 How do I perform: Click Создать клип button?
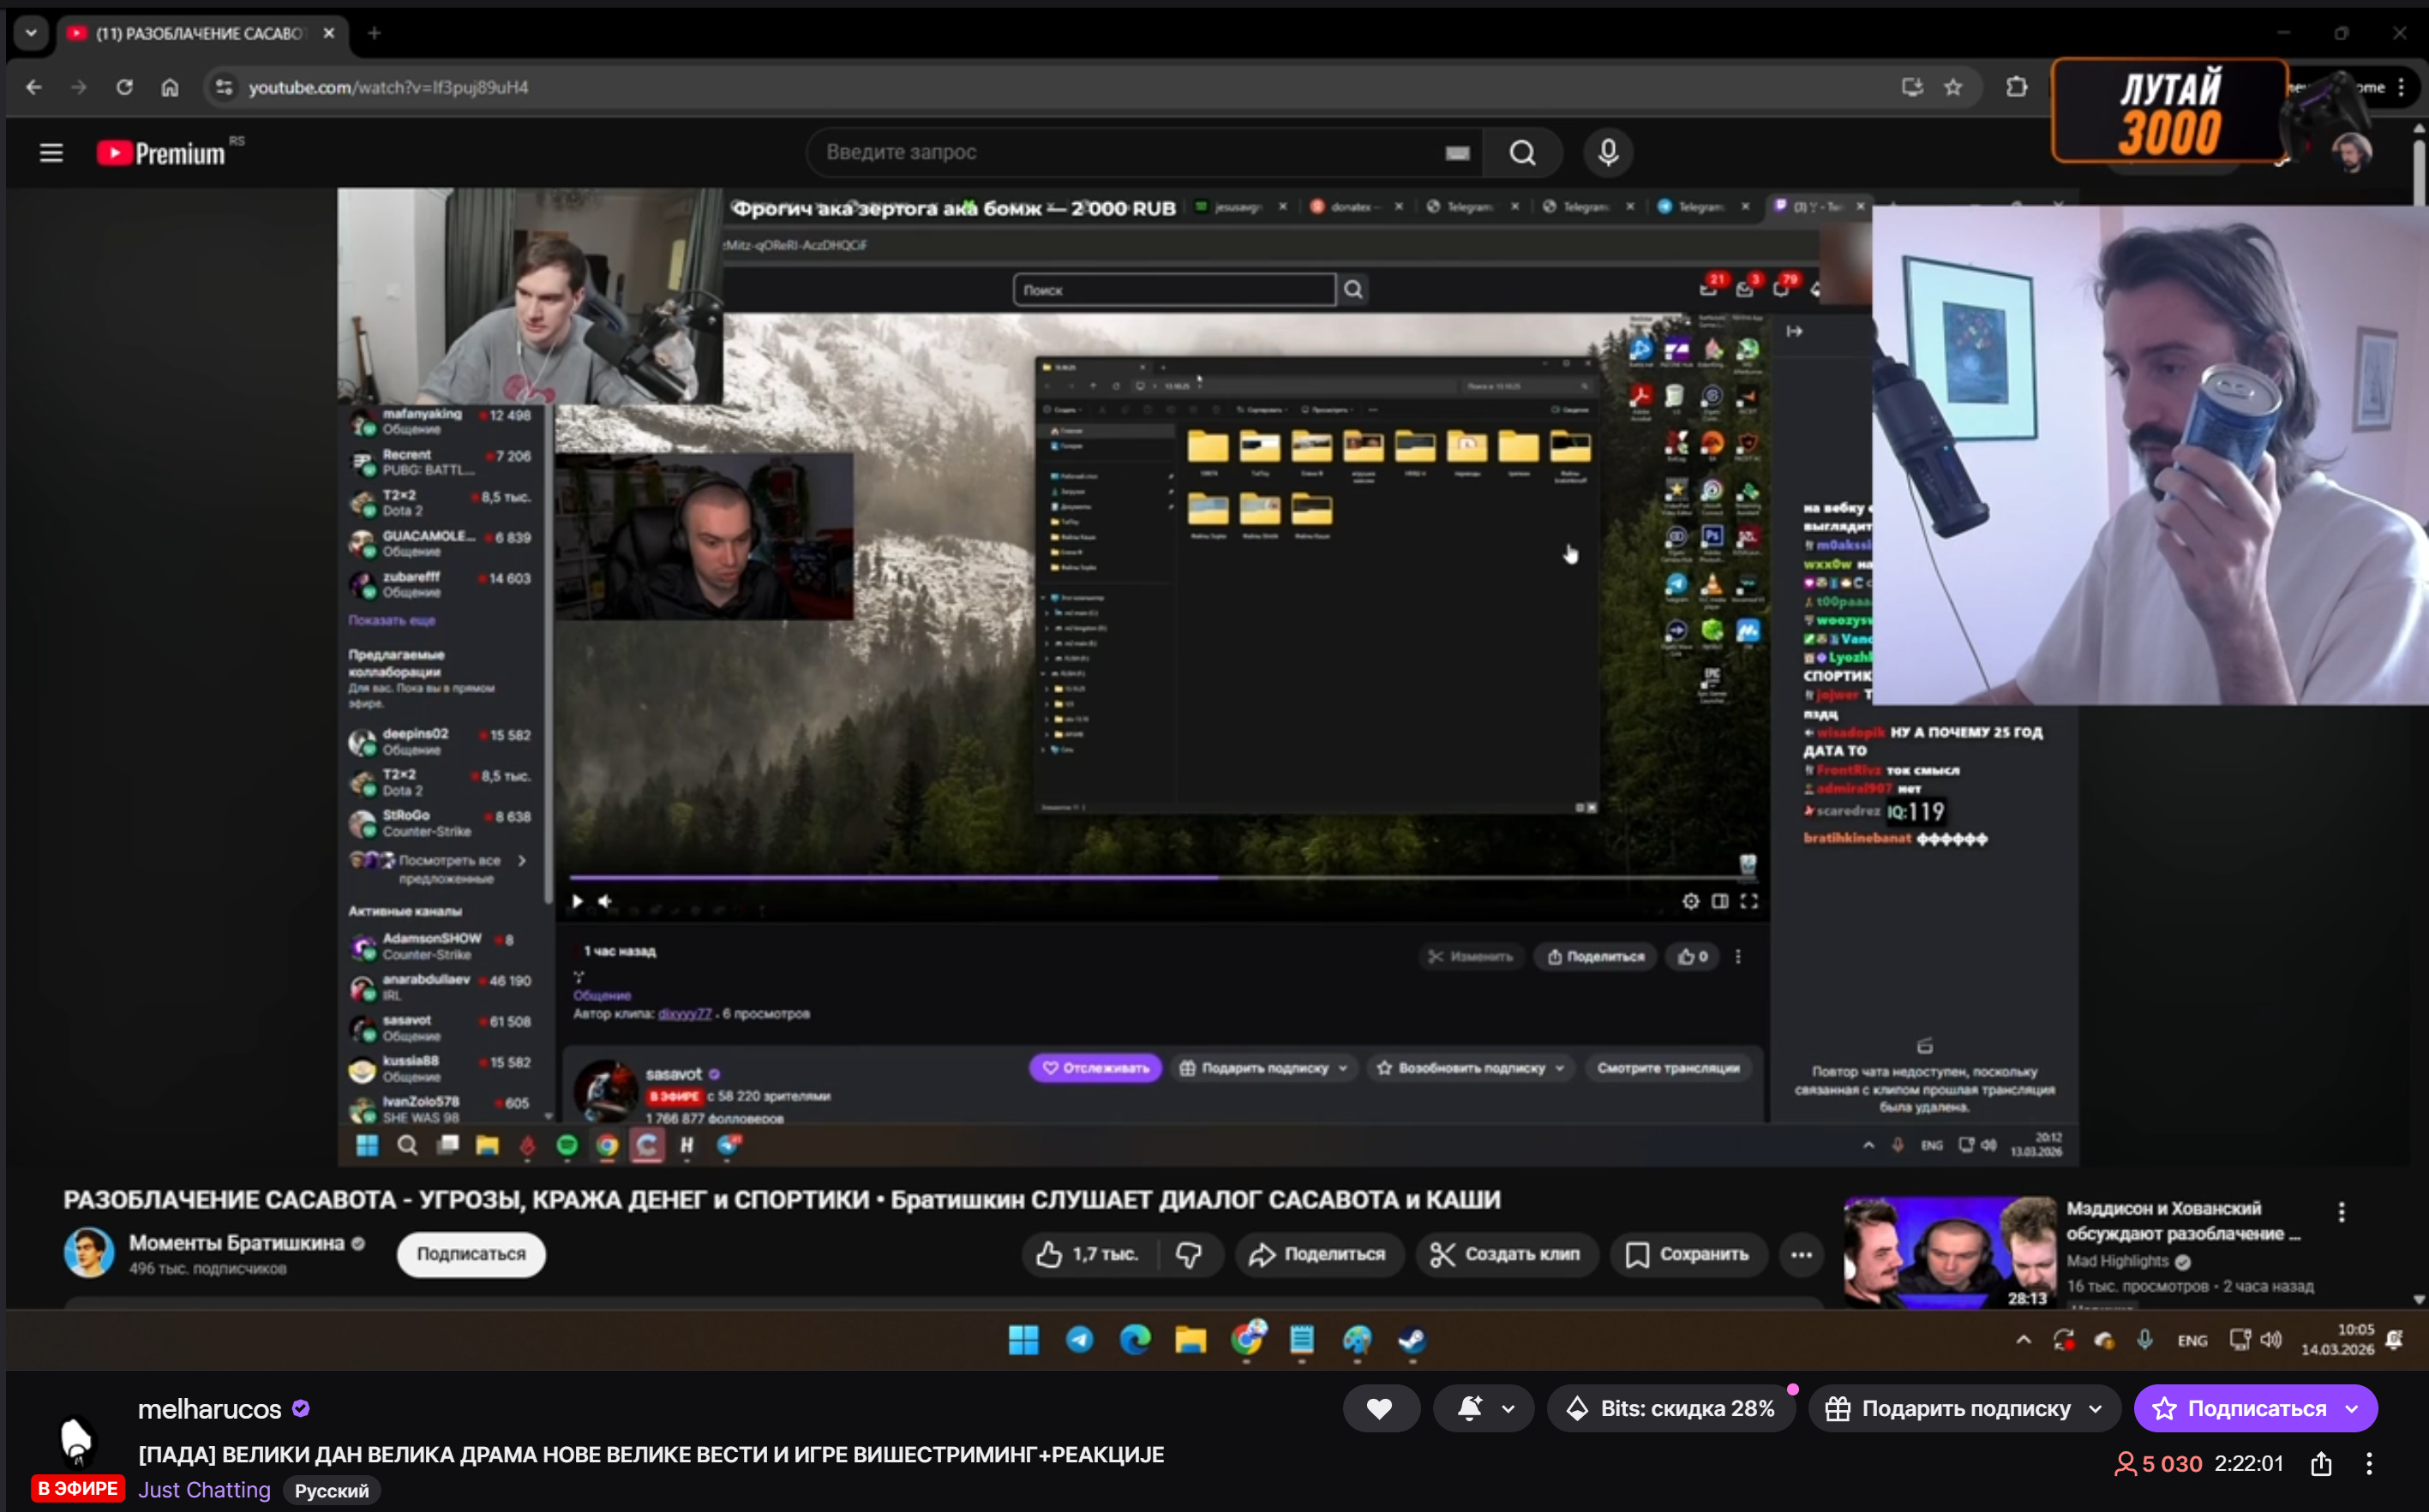pyautogui.click(x=1506, y=1254)
